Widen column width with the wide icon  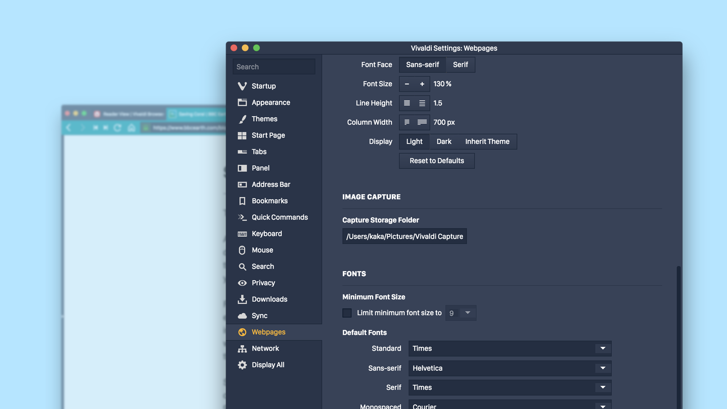pos(422,122)
